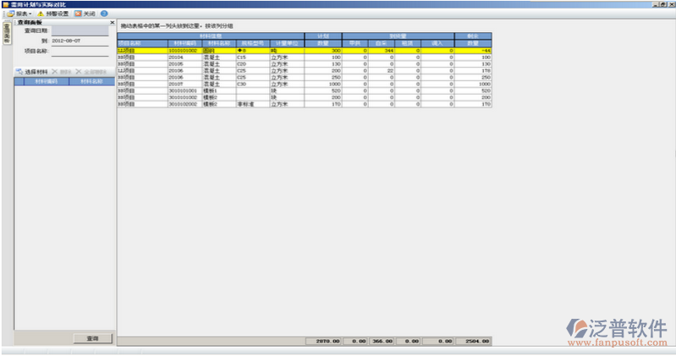Open the blue help question mark icon
The image size is (676, 356).
pos(104,14)
